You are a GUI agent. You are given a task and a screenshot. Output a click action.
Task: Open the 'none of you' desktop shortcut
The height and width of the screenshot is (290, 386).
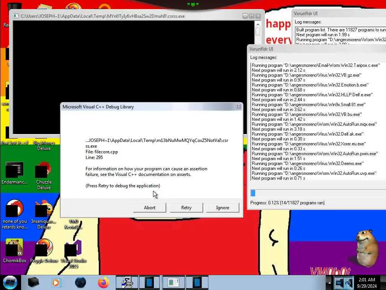15,214
